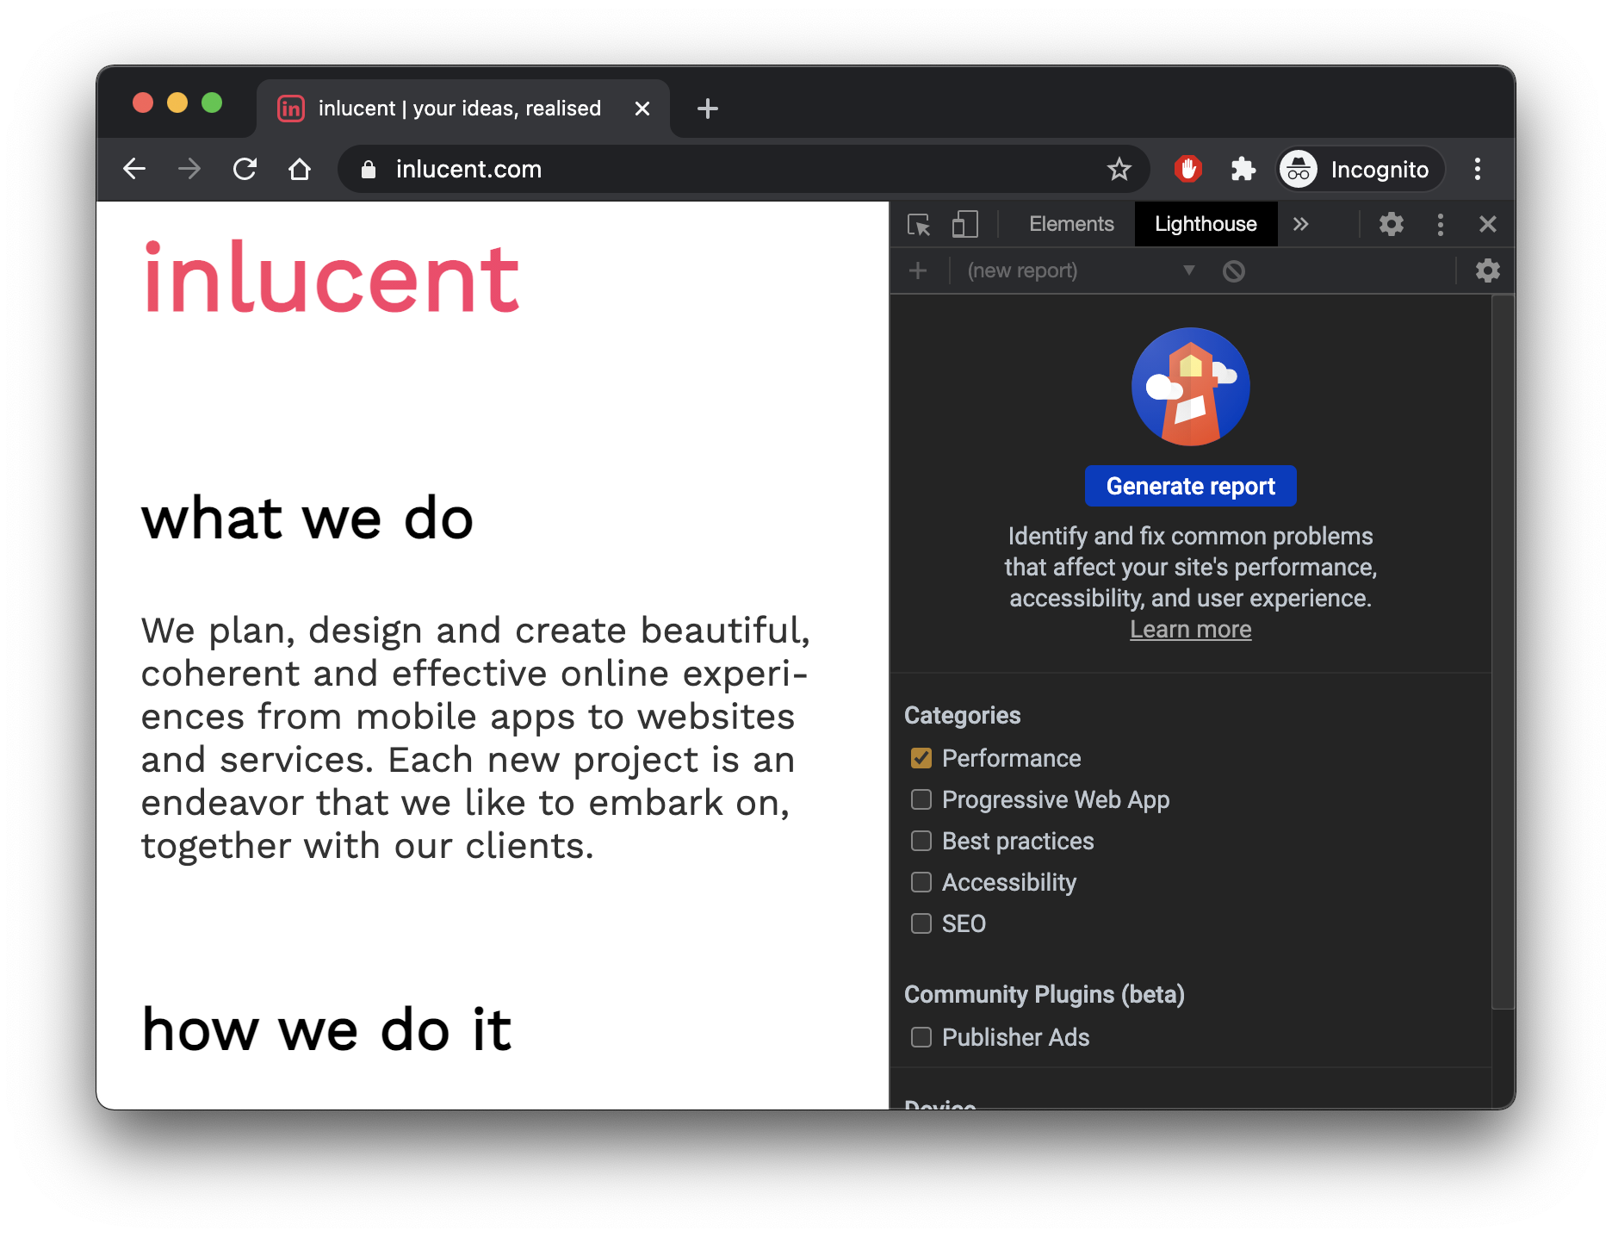Open DevTools three-dot customize menu
The height and width of the screenshot is (1237, 1612).
click(1440, 225)
